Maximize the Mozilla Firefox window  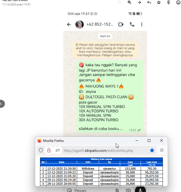149,140
